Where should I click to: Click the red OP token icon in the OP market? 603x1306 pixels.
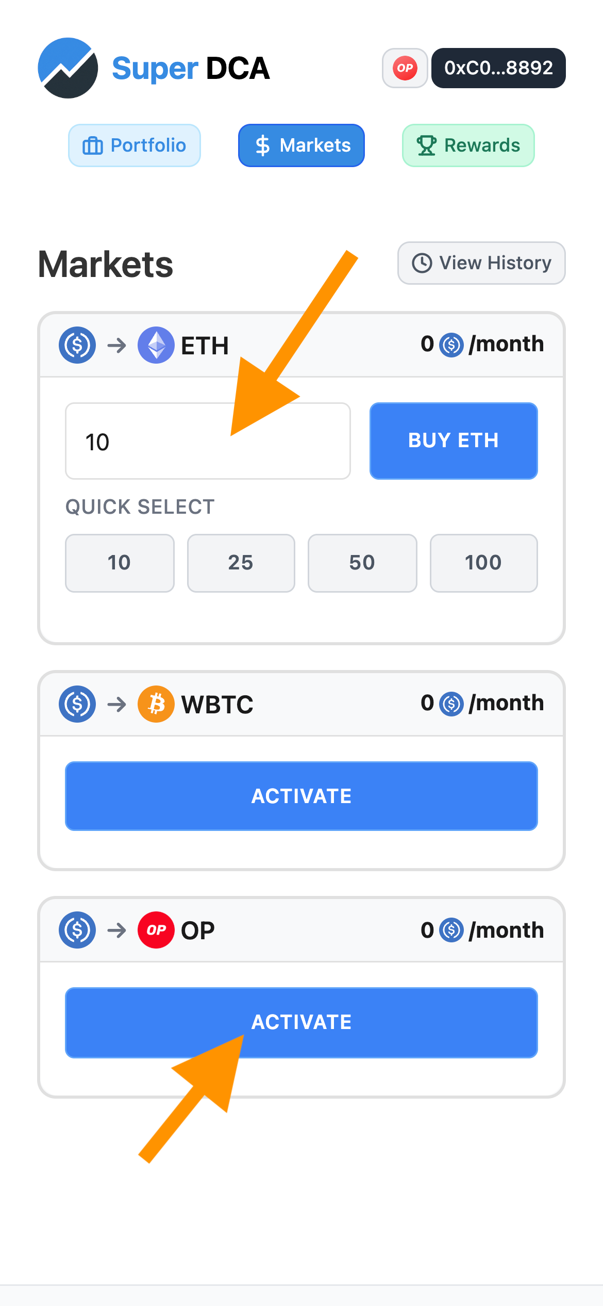pyautogui.click(x=156, y=930)
